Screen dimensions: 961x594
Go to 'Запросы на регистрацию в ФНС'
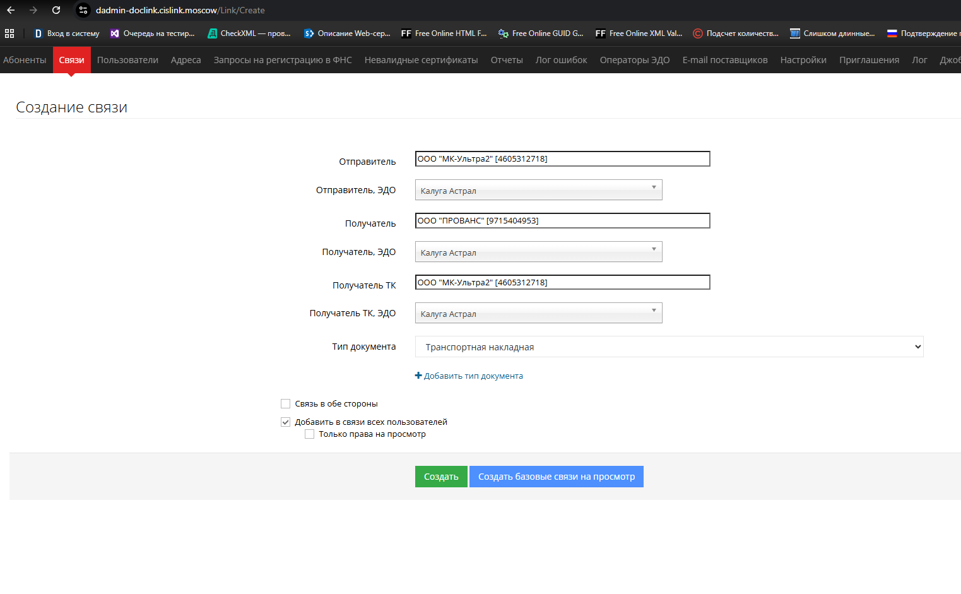tap(283, 60)
